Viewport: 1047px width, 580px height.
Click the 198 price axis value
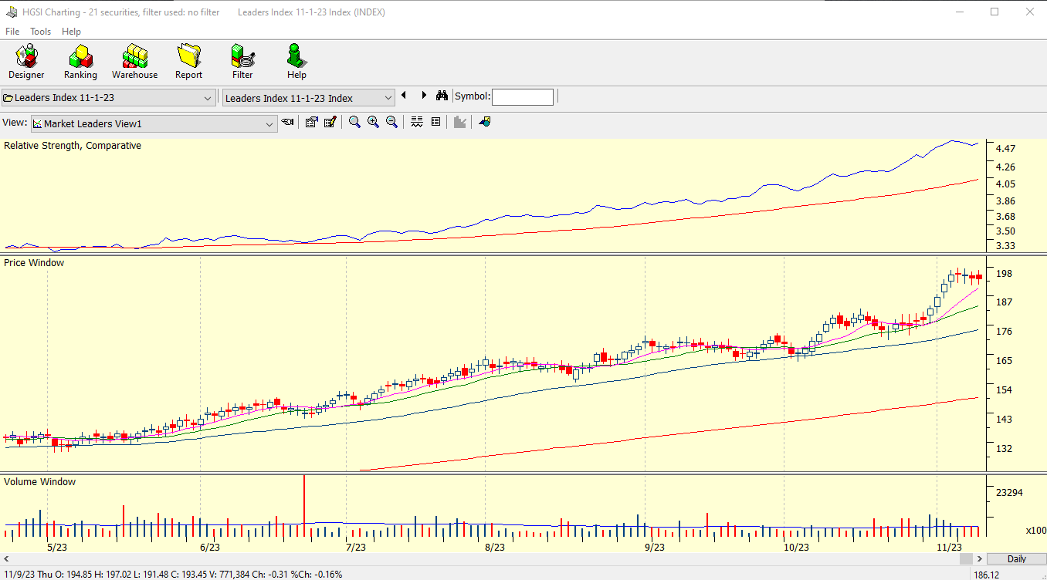(1004, 274)
